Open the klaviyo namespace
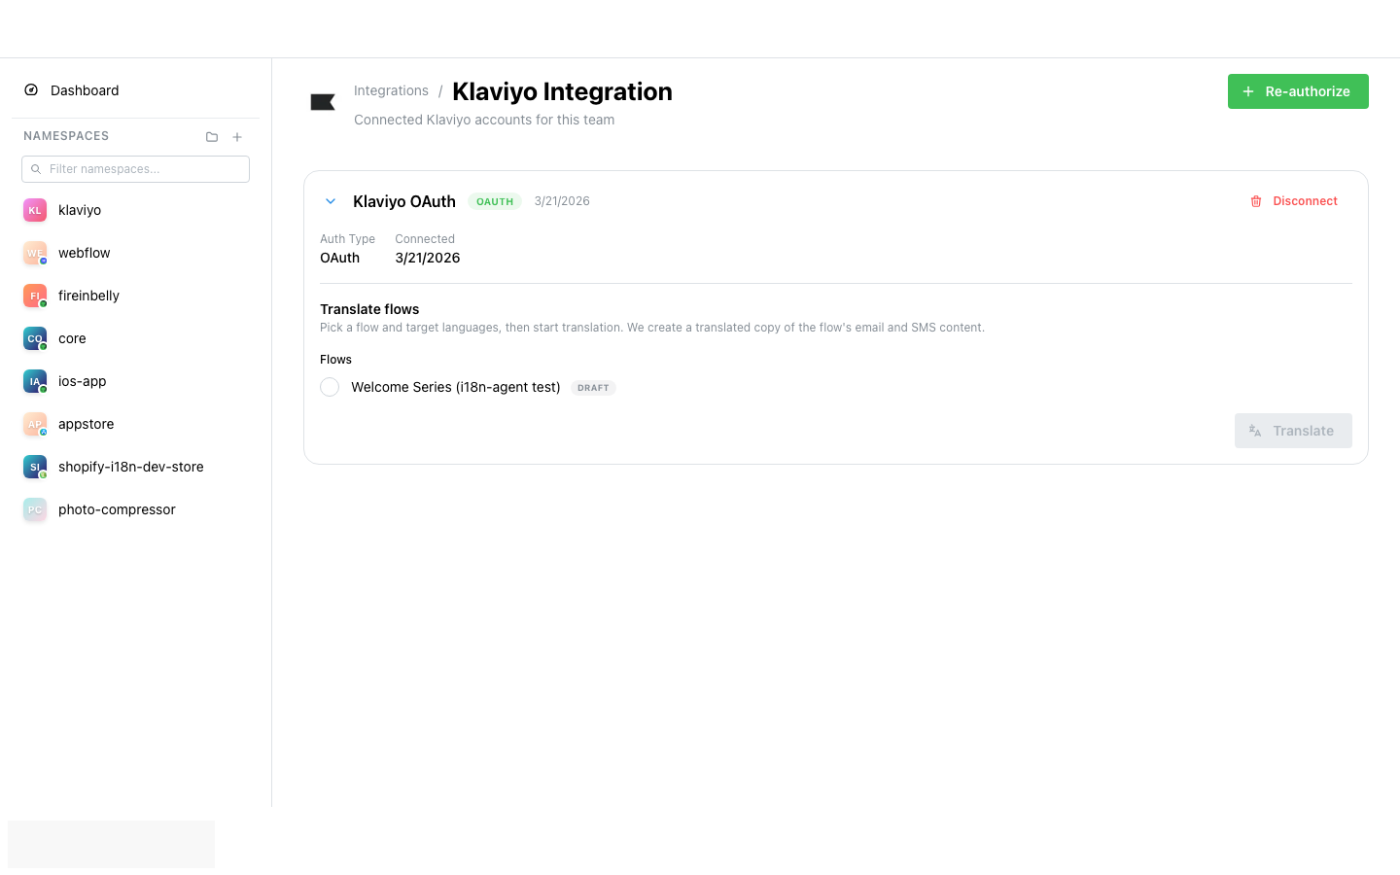The image size is (1400, 875). click(x=80, y=210)
